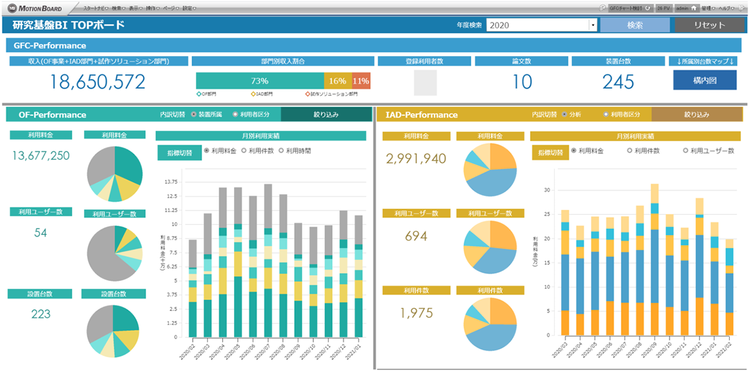Open the 年度検索 dropdown arrow
The width and height of the screenshot is (749, 371).
click(x=592, y=25)
